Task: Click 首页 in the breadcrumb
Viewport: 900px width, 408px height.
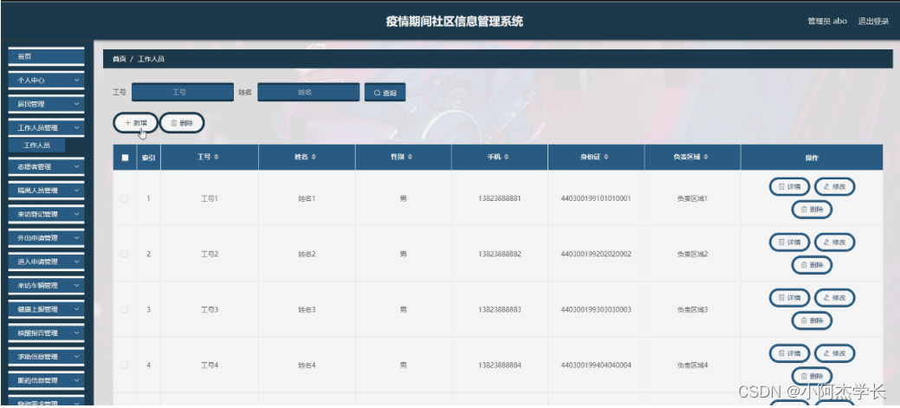Action: pos(119,59)
